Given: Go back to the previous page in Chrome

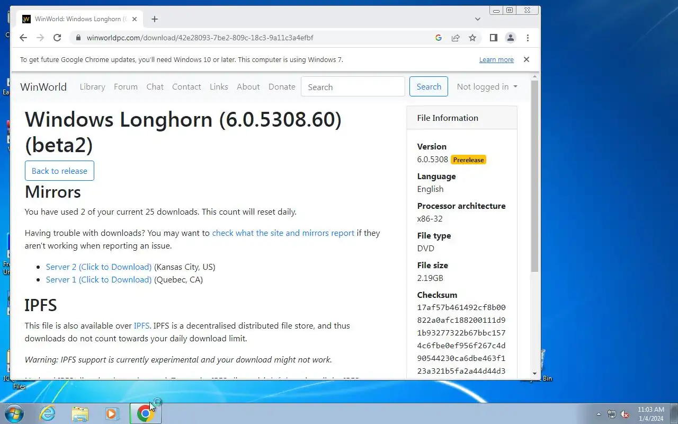Looking at the screenshot, I should click(23, 38).
